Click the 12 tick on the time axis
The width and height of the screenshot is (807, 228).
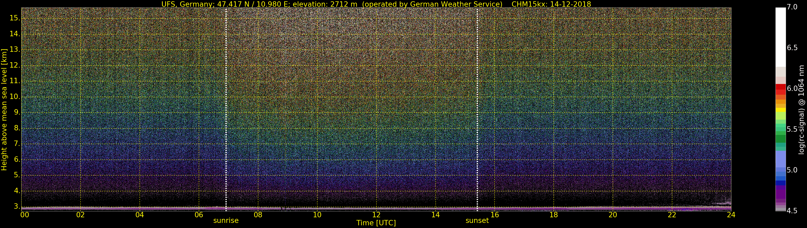coord(376,215)
